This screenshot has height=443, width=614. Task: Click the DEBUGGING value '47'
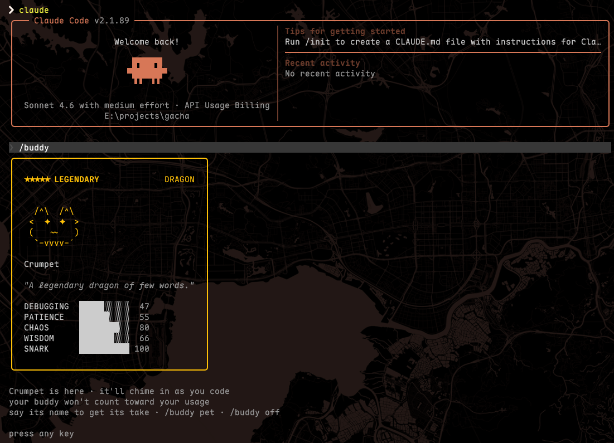pyautogui.click(x=144, y=306)
